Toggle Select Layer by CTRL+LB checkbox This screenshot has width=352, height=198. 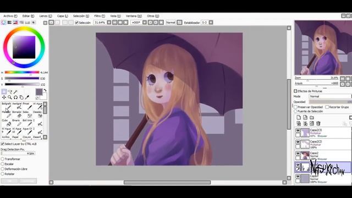[2, 144]
